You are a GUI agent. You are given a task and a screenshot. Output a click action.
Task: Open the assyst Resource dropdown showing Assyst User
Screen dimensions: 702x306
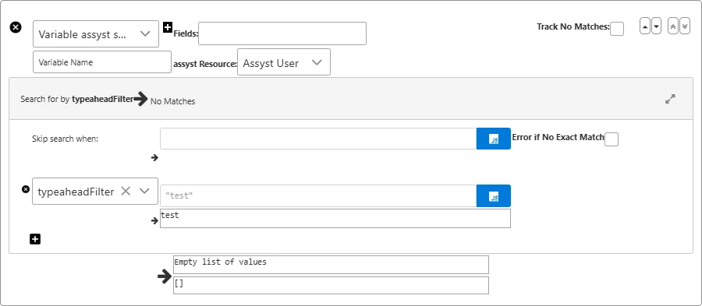[x=284, y=62]
